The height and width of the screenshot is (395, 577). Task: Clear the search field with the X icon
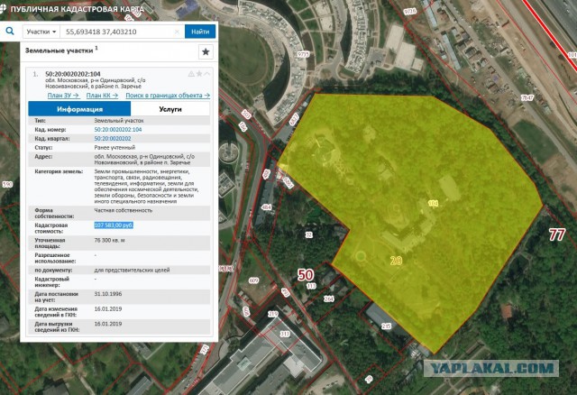tap(177, 32)
